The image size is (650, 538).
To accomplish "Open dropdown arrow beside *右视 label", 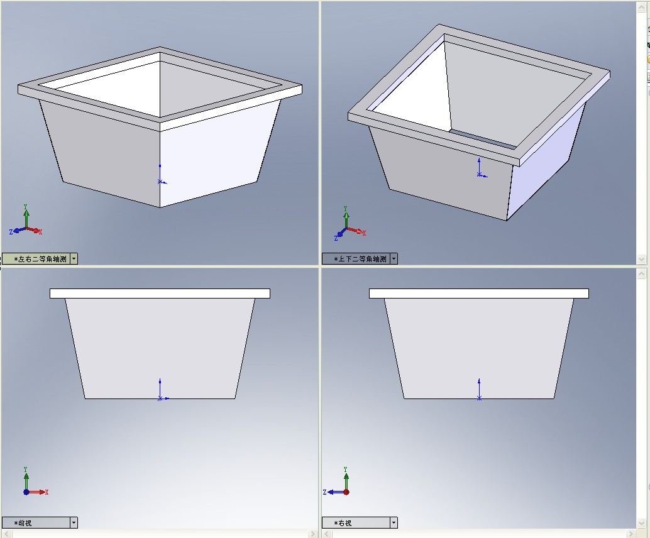I will pos(394,522).
